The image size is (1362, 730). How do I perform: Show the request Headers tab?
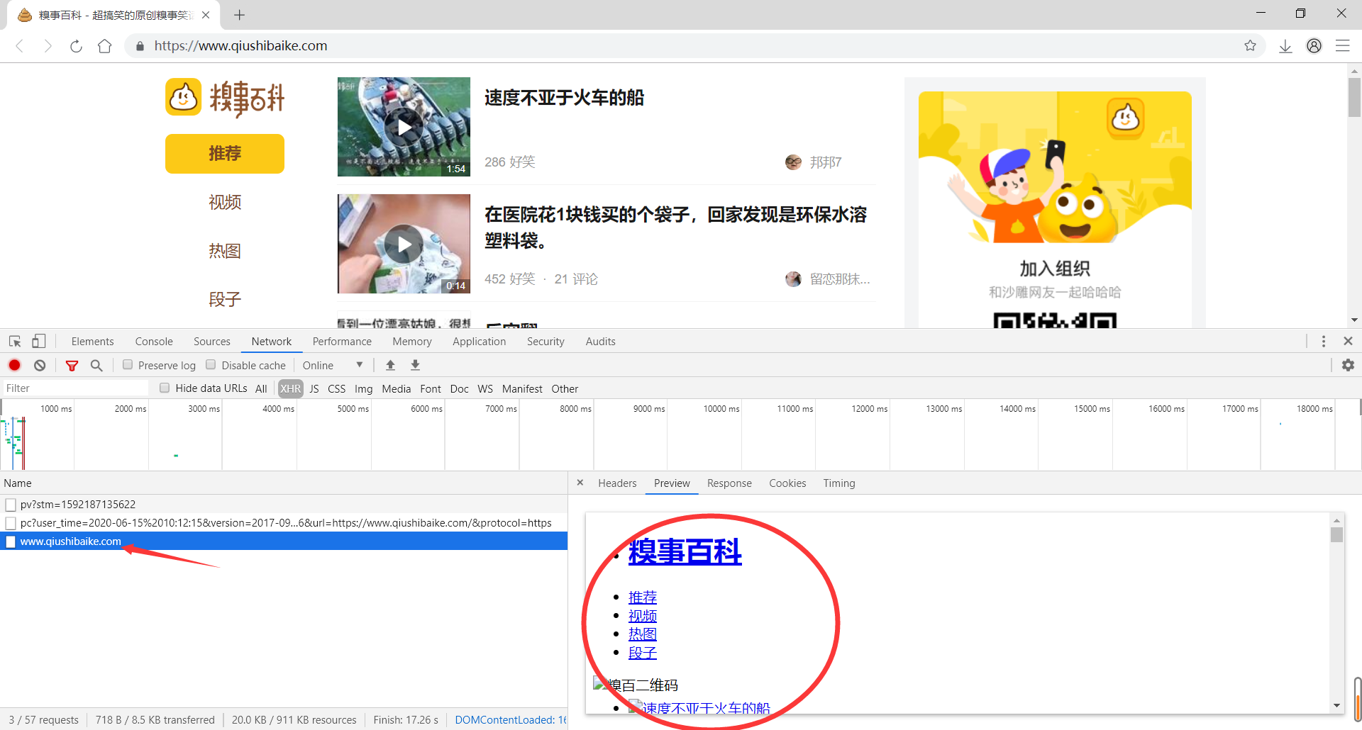(617, 483)
